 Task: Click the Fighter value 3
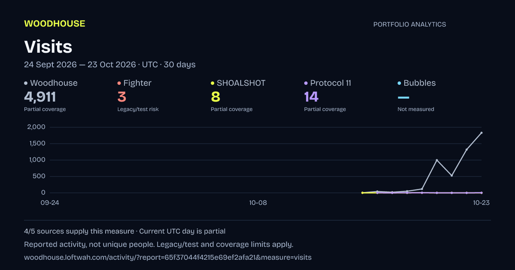[x=122, y=97]
